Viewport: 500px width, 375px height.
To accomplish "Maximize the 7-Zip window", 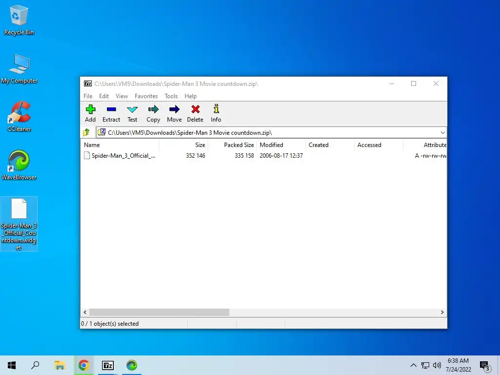I will click(414, 83).
